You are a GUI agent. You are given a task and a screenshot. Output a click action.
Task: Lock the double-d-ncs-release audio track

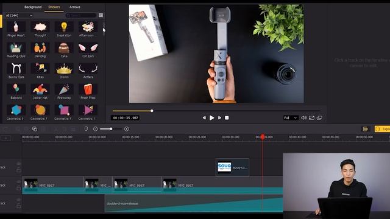coord(19,206)
